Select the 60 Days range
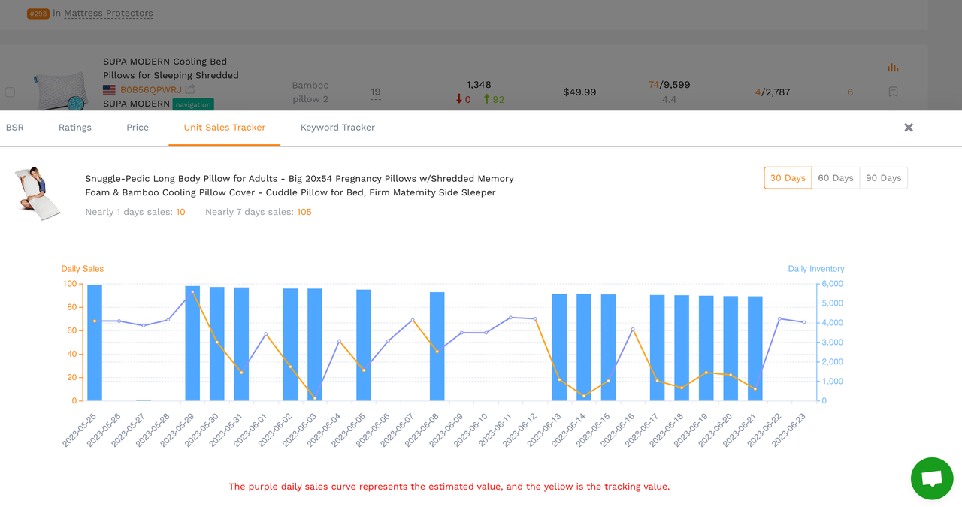 click(836, 178)
